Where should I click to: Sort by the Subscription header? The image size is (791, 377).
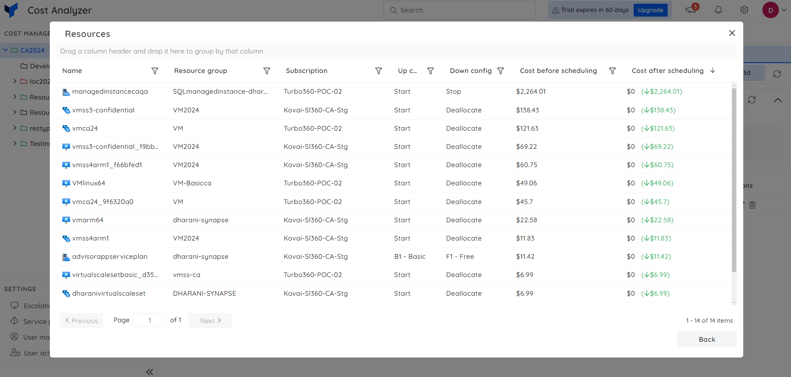[x=306, y=71]
